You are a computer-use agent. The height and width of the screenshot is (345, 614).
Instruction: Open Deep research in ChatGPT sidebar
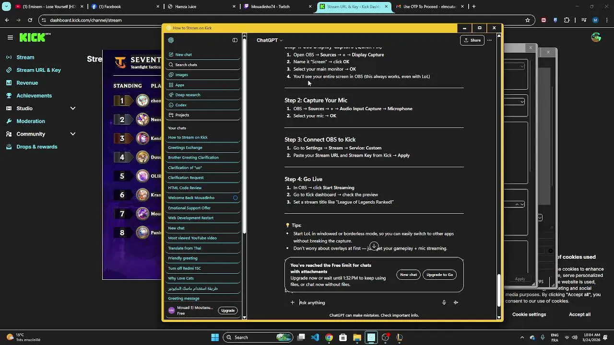pos(203,95)
